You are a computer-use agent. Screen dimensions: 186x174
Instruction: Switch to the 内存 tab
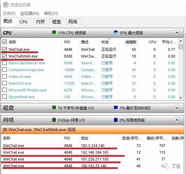[x=42, y=22]
